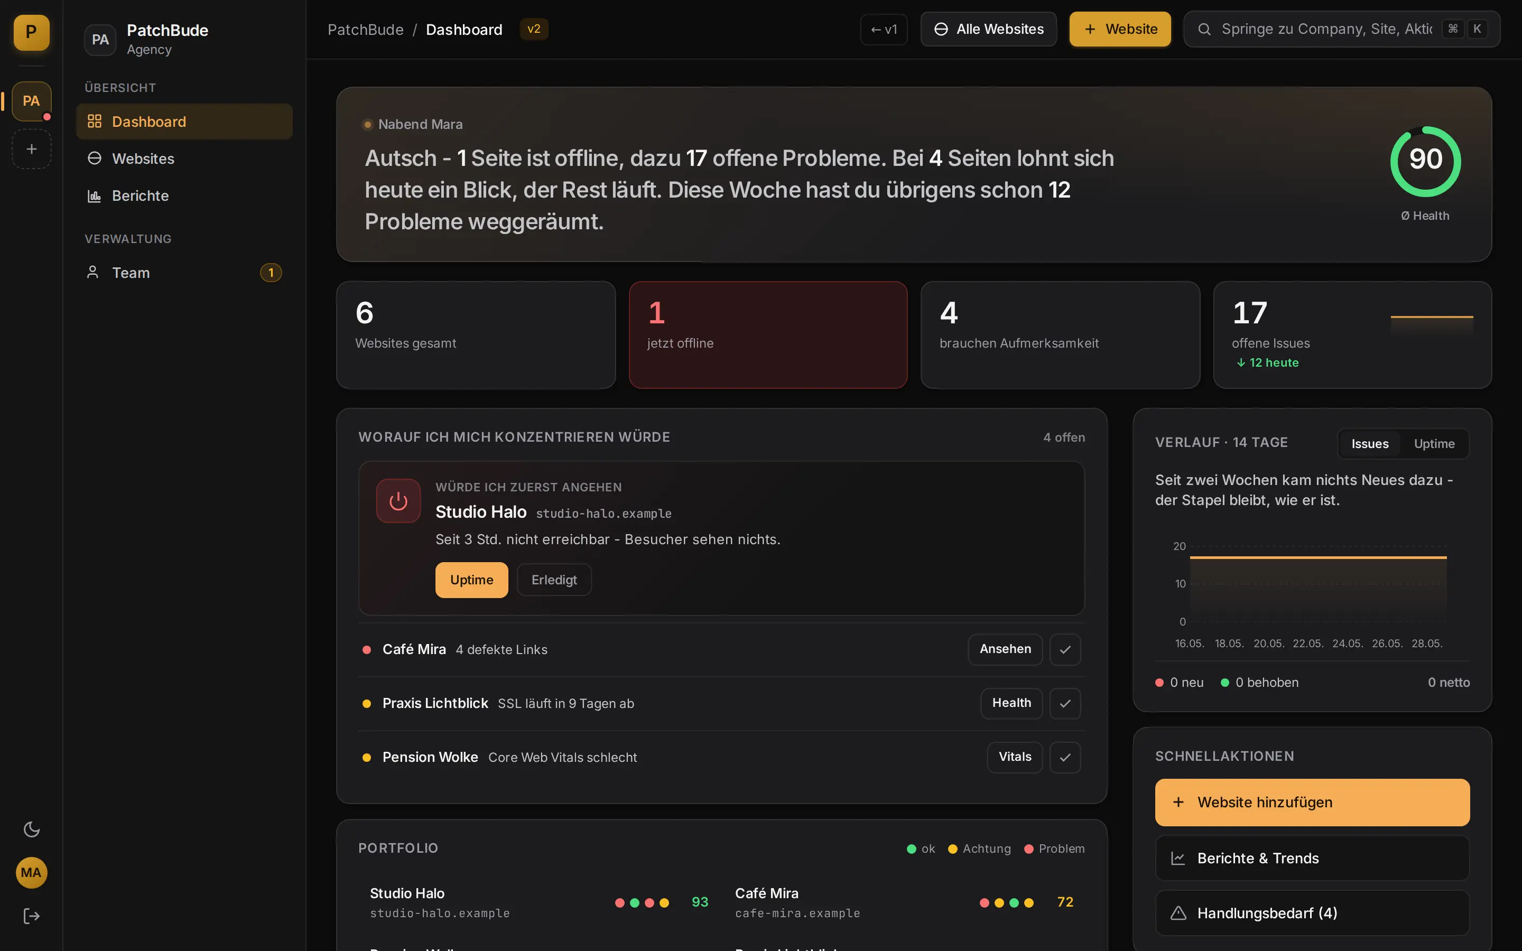The width and height of the screenshot is (1522, 951).
Task: Open the Studio Halo portfolio entry
Action: [539, 902]
